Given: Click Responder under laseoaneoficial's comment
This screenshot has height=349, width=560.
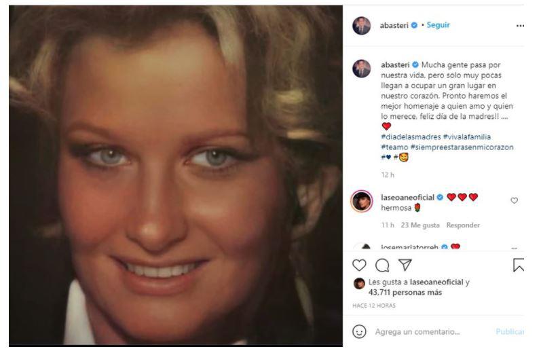Looking at the screenshot, I should tap(463, 225).
